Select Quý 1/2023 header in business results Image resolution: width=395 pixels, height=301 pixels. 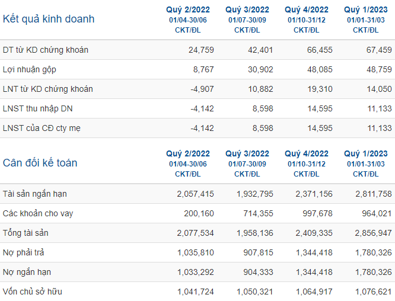click(366, 10)
